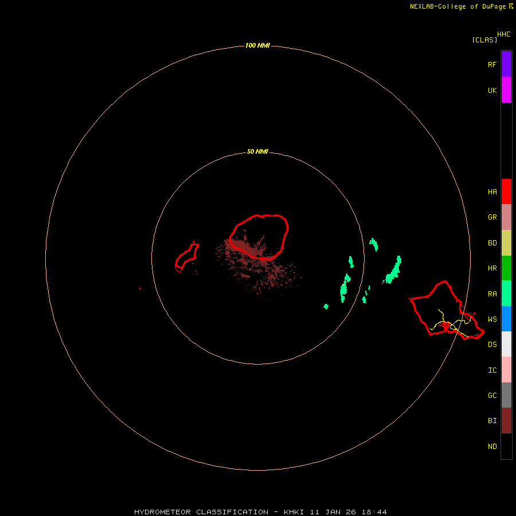Click the BD legend label

coord(492,243)
